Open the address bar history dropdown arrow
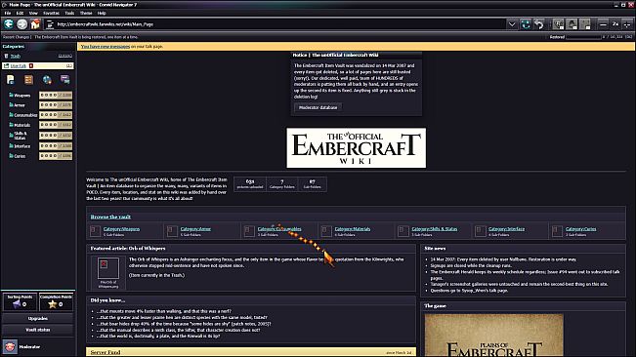This screenshot has width=636, height=357. [512, 24]
